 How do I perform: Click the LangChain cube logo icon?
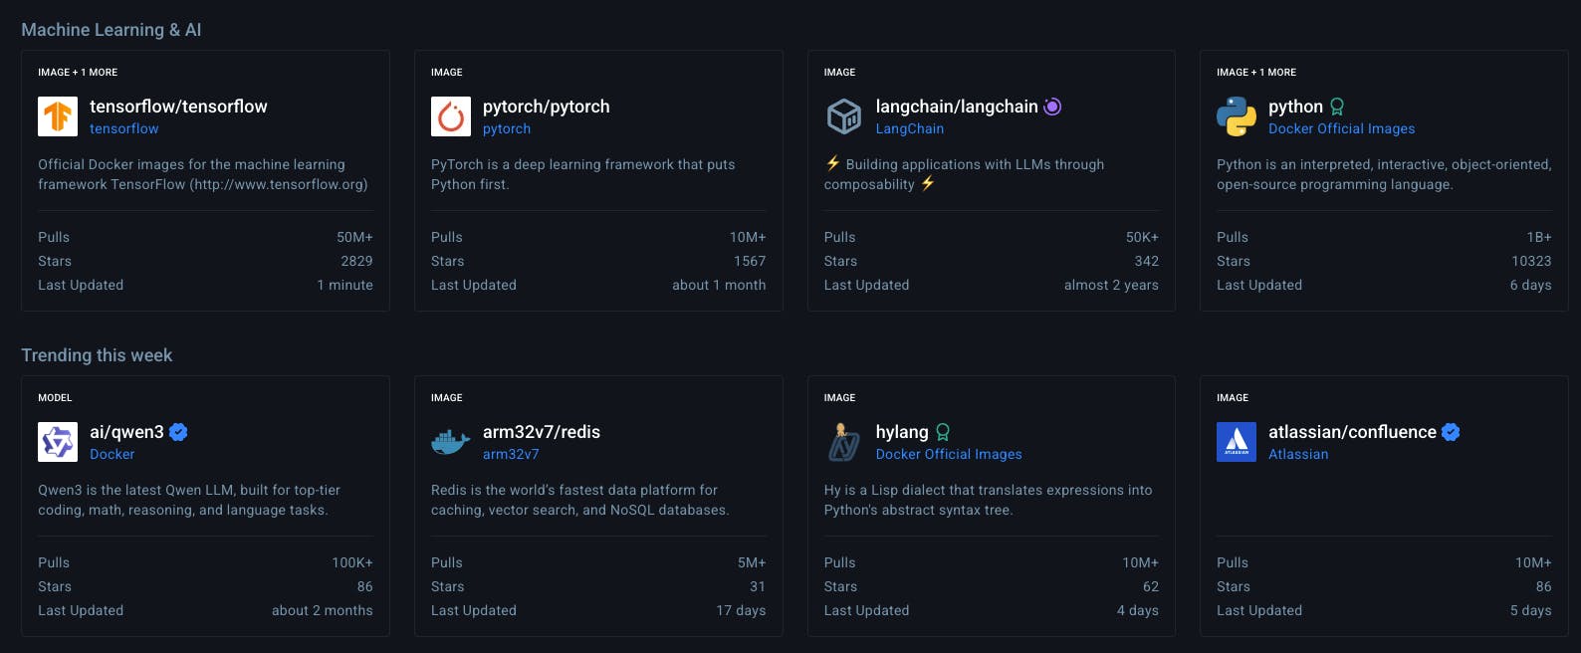tap(844, 116)
